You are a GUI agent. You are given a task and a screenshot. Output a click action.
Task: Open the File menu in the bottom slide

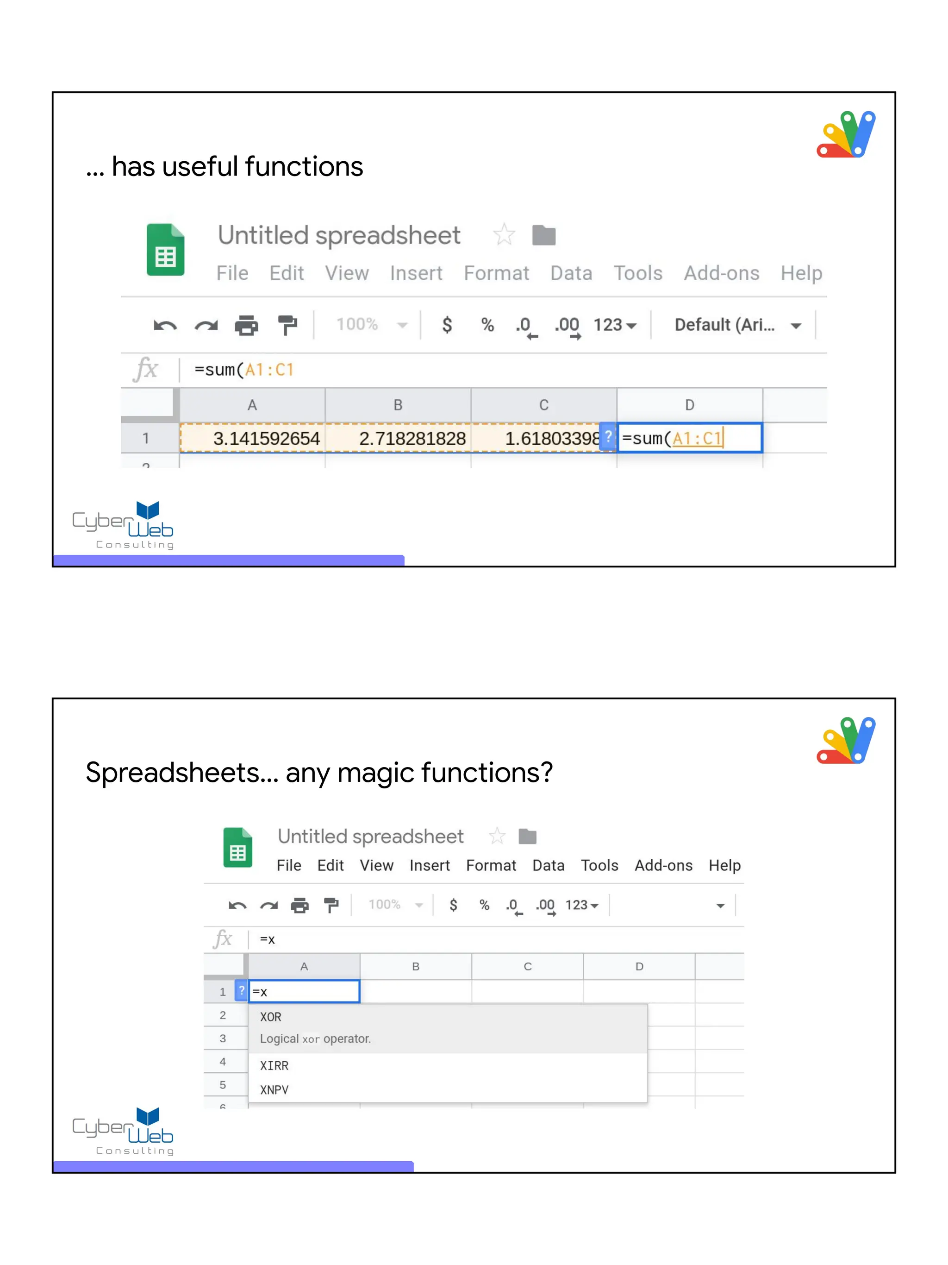click(x=288, y=865)
